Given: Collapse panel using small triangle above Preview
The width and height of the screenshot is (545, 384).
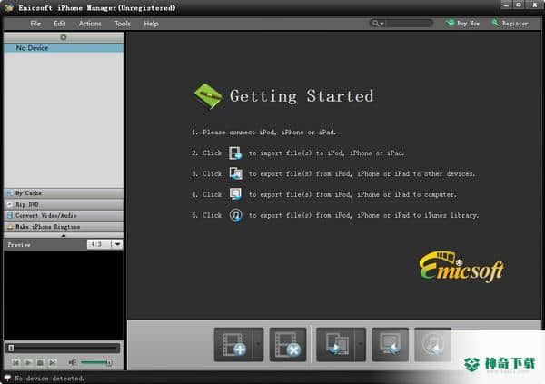Looking at the screenshot, I should 64,235.
